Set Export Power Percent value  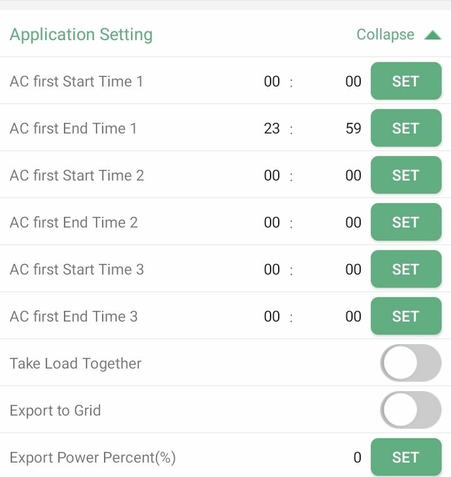coord(406,457)
